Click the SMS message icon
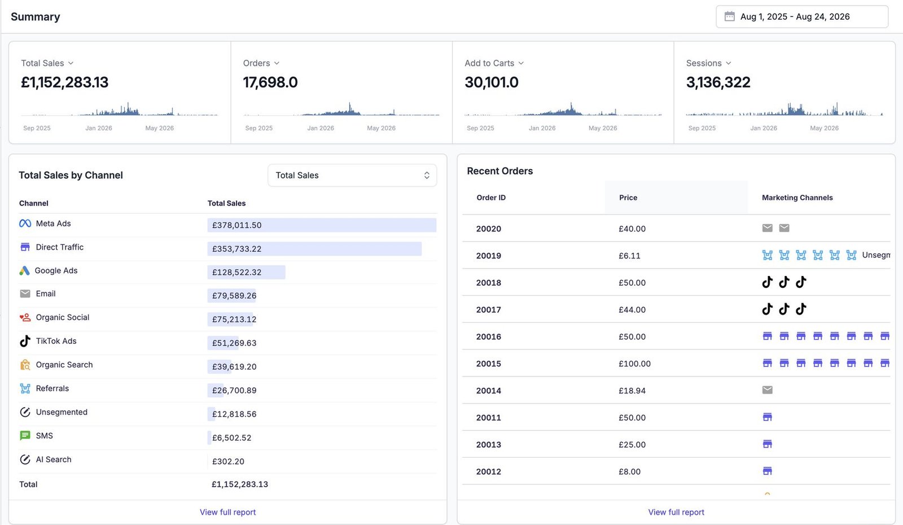 click(x=25, y=436)
